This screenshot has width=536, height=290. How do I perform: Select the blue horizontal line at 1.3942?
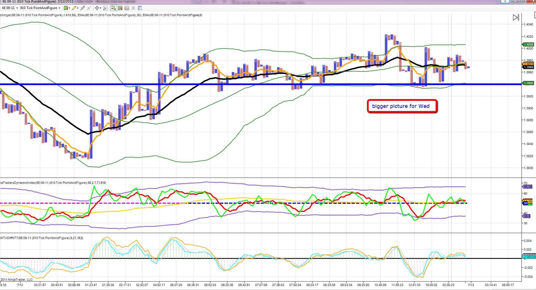coord(261,84)
